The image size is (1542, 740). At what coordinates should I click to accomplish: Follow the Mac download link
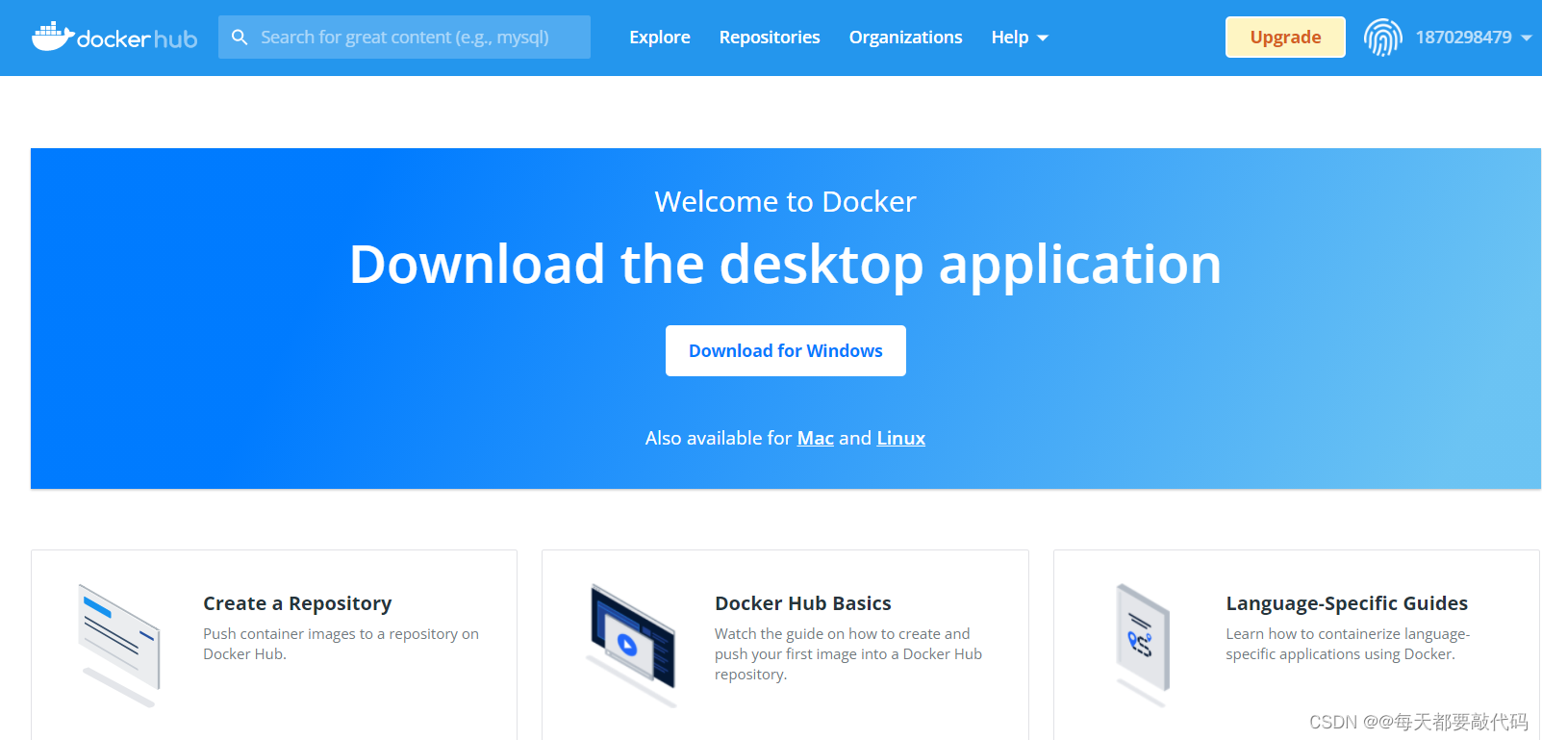[816, 438]
